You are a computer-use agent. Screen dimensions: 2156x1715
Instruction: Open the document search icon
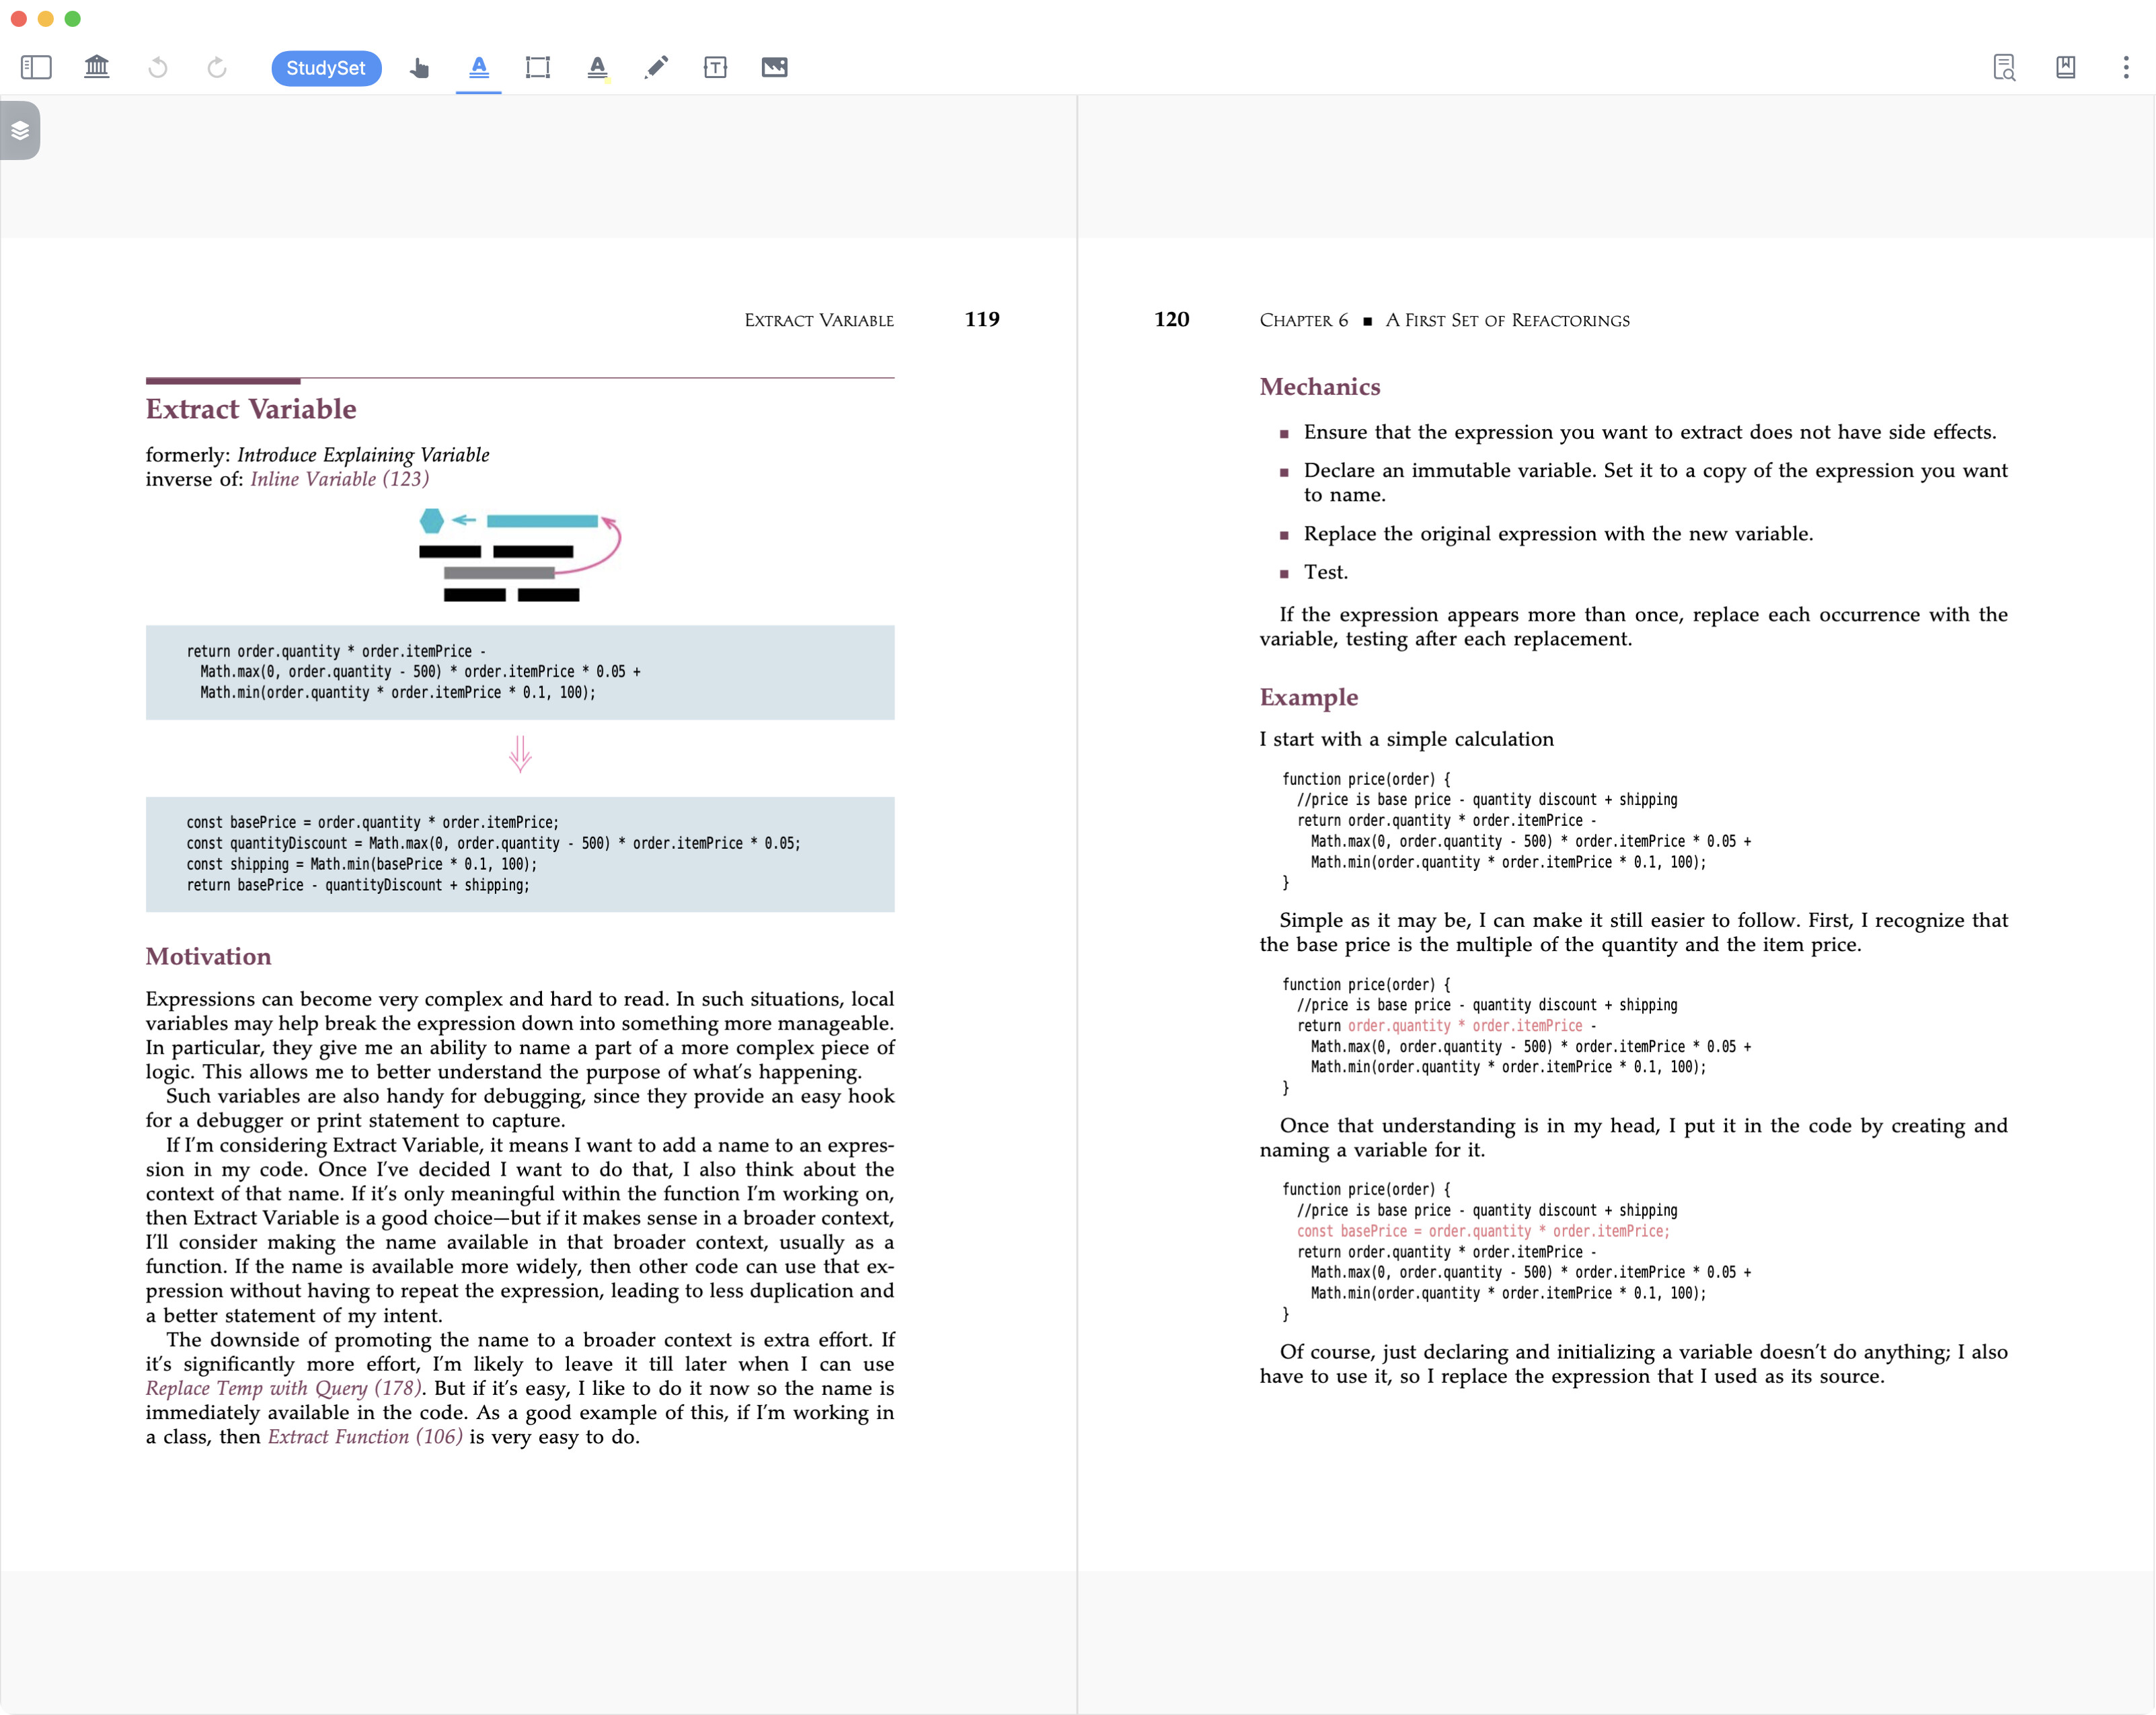click(x=2004, y=67)
